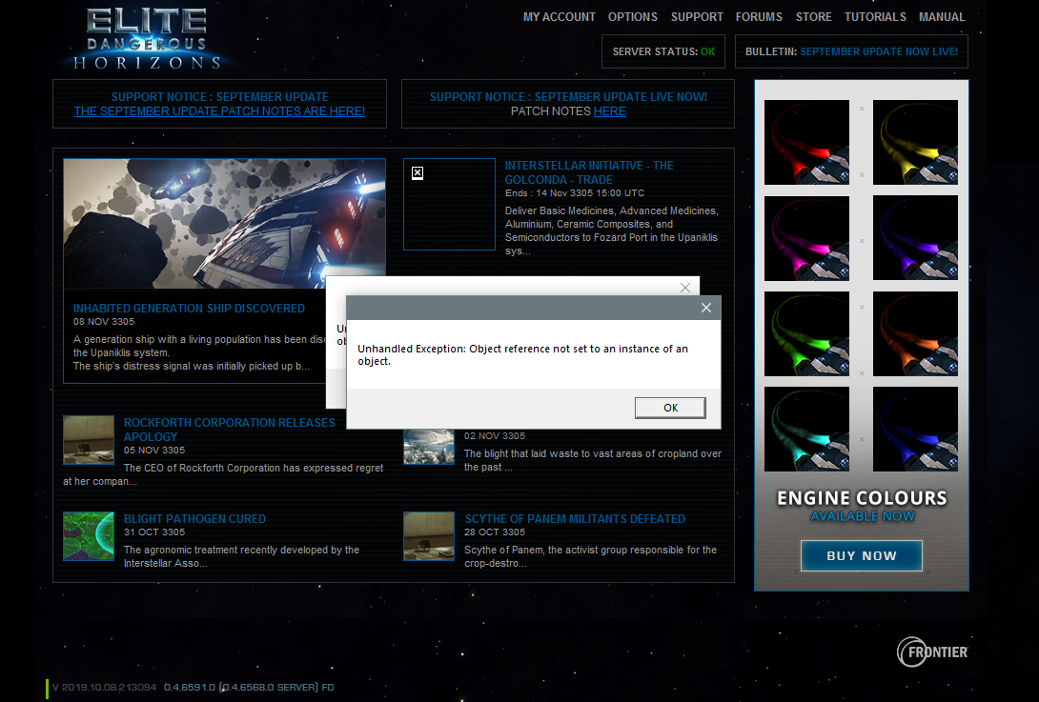Click the patch notes HERE link
This screenshot has height=702, width=1039.
pos(610,111)
